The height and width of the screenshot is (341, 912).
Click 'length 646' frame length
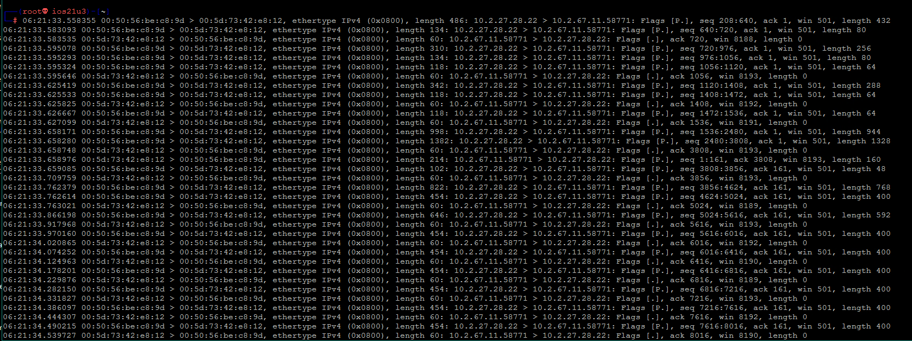(419, 215)
